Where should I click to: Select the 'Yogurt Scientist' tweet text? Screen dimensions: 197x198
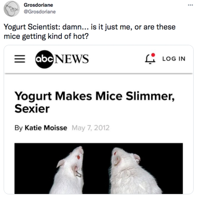[89, 31]
